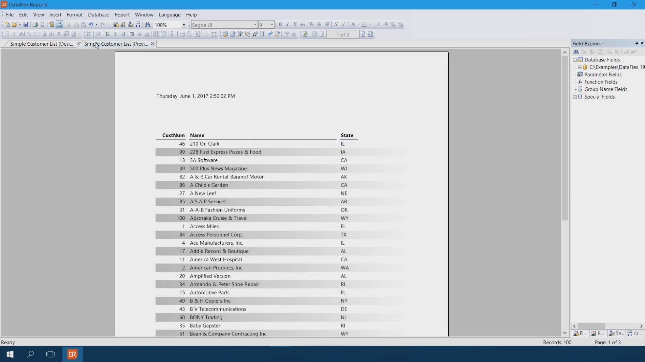Toggle Bold formatting

click(280, 25)
